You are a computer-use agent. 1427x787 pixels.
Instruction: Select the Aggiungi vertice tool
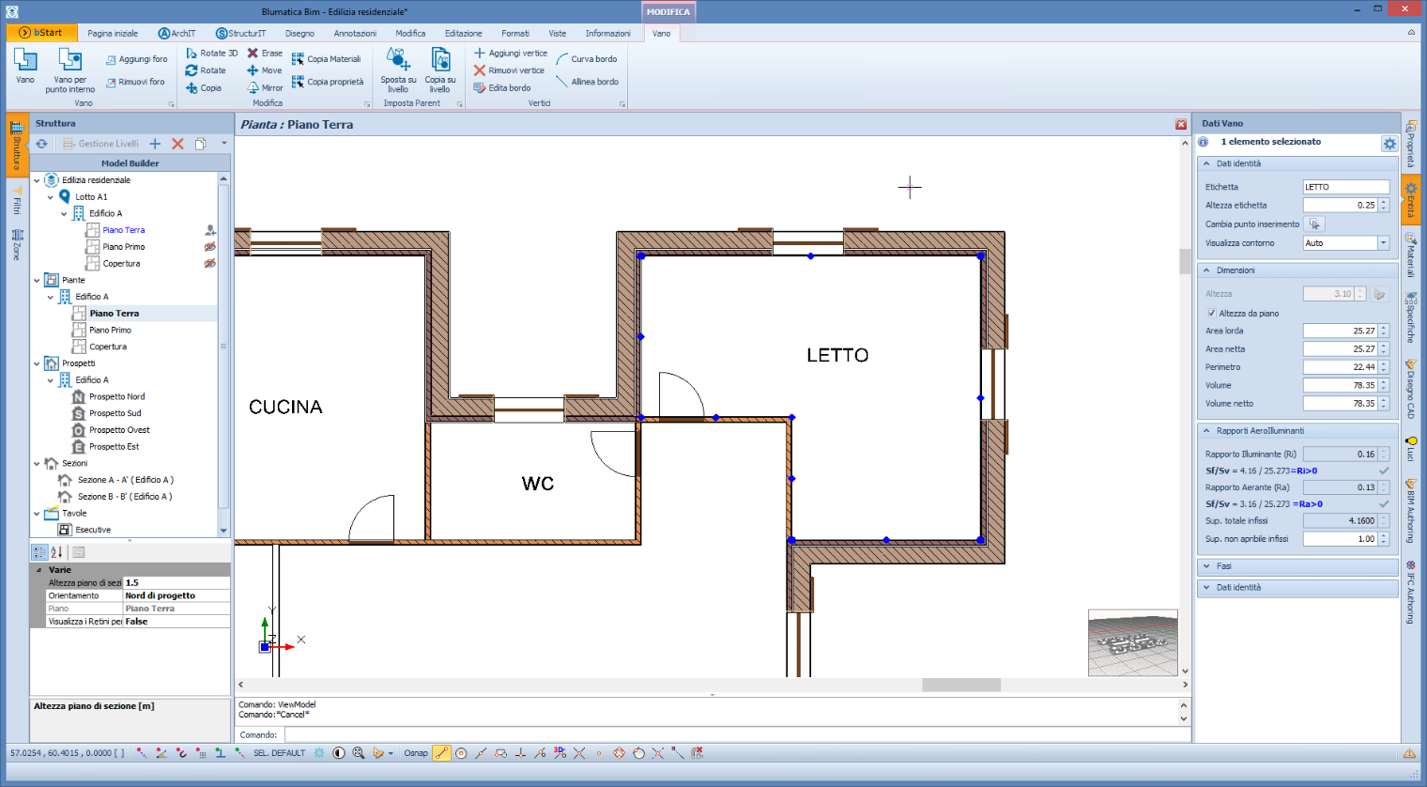(x=510, y=54)
